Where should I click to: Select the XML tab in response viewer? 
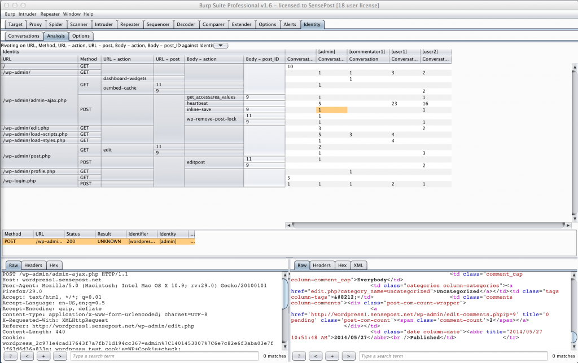358,265
